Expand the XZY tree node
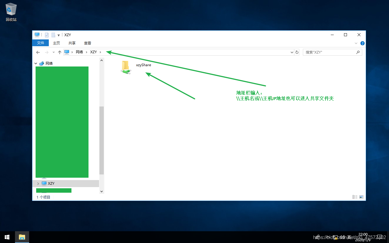Viewport: 389px width, 243px height. (38, 184)
